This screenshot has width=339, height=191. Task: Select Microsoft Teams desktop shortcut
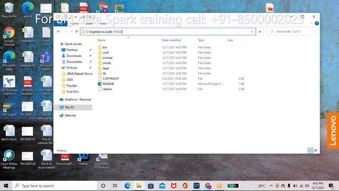pyautogui.click(x=46, y=61)
